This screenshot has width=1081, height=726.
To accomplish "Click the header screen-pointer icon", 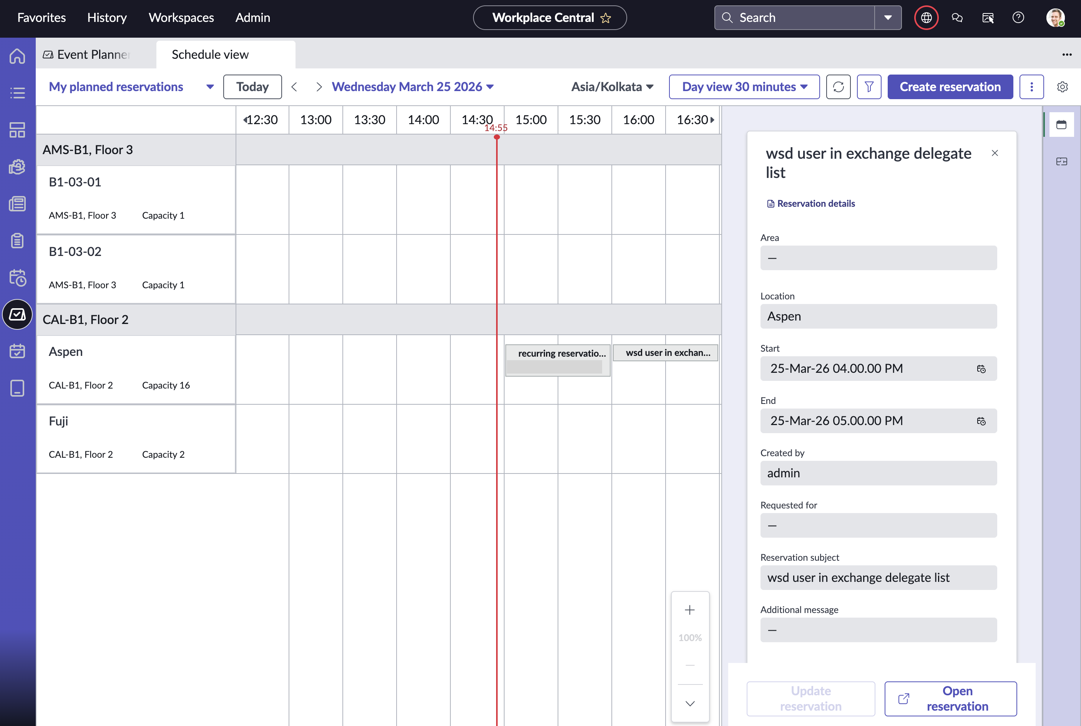I will 988,18.
